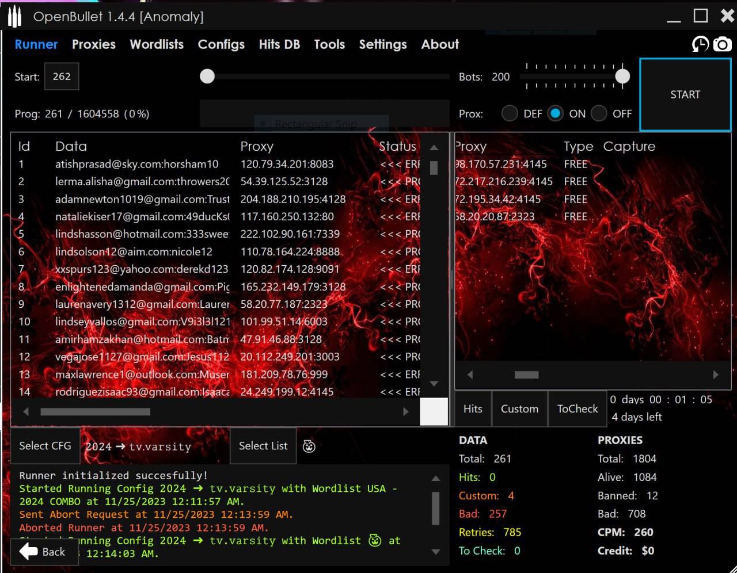Turn proxies OFF with the radio button
Screen dimensions: 737x573
(x=599, y=113)
